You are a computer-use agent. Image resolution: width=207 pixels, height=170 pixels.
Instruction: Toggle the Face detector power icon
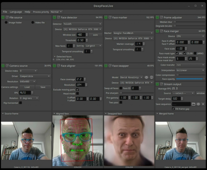(x=54, y=17)
